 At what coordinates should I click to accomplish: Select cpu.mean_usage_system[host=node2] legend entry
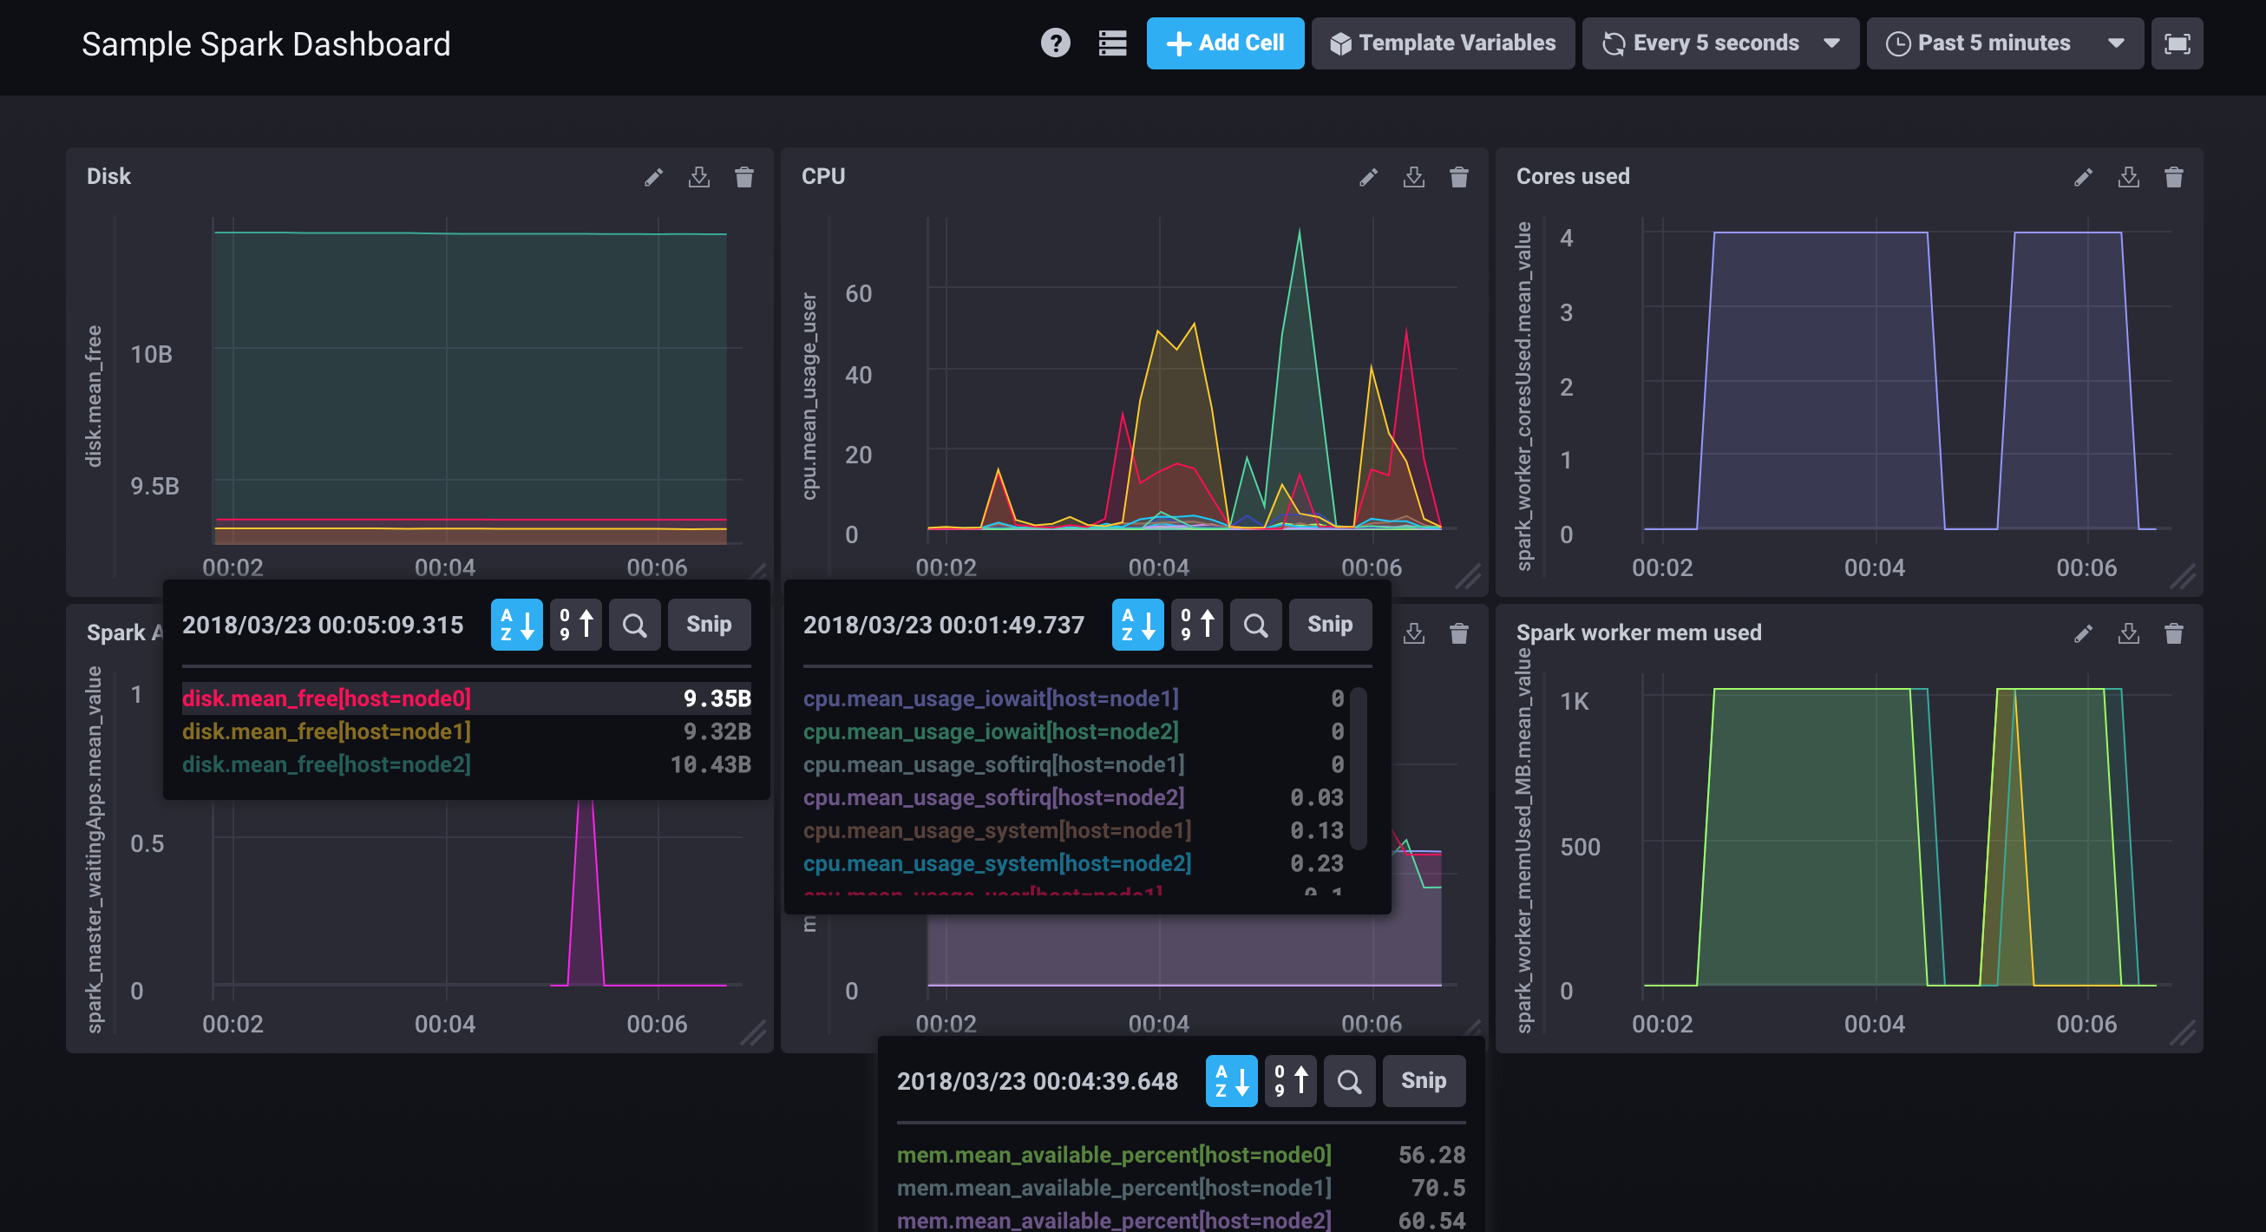point(997,863)
